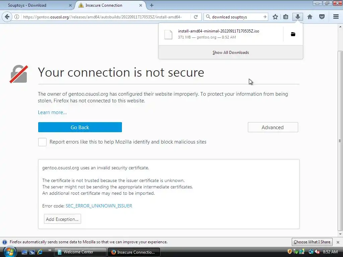
Task: Click the broken padlock insecure icon
Action: [x=19, y=74]
